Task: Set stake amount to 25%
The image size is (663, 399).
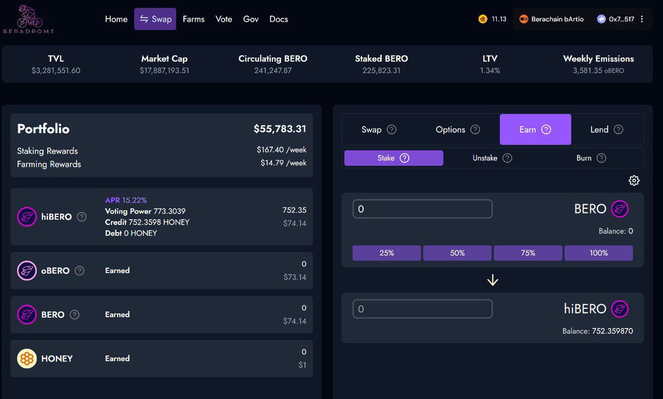Action: 387,253
